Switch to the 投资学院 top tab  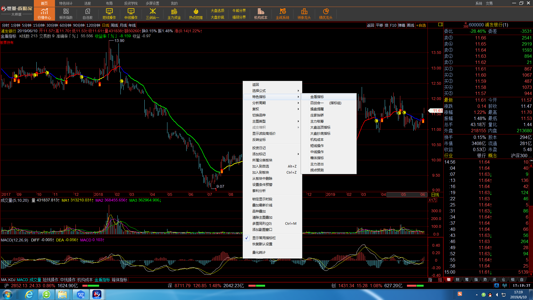click(x=131, y=3)
